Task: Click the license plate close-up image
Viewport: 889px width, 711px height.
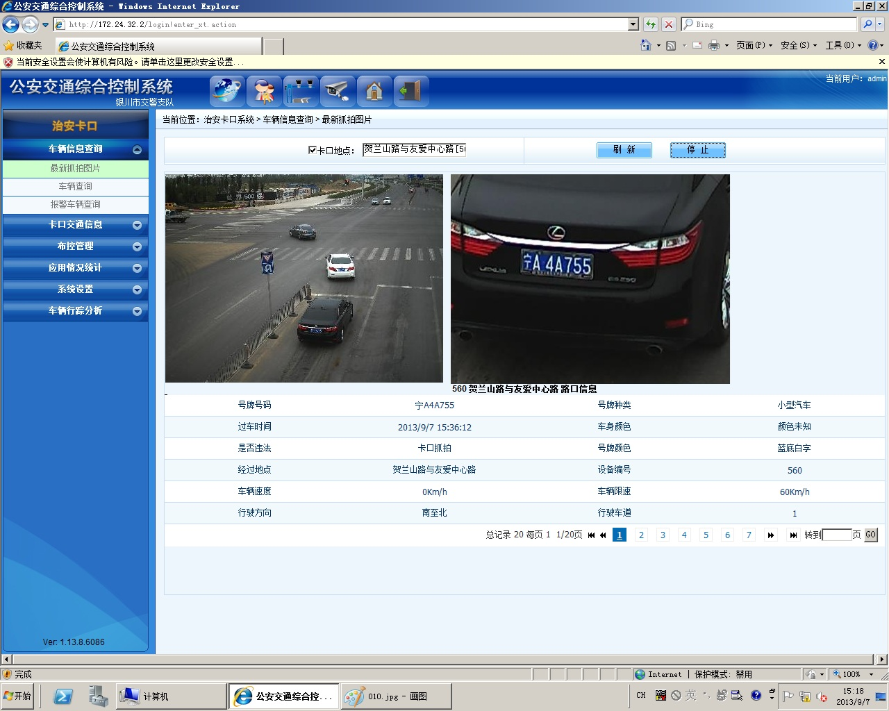Action: tap(590, 279)
